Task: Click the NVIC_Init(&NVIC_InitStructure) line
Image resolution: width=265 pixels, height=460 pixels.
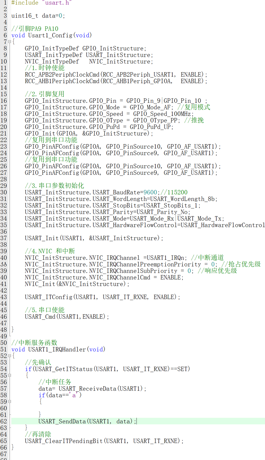Action: click(x=77, y=284)
